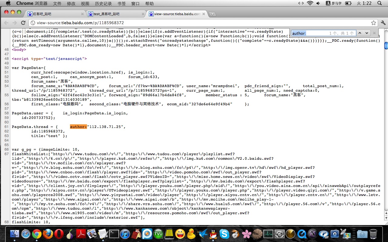388x242 pixels.
Task: Open the Trash in the Dock
Action: pyautogui.click(x=373, y=234)
